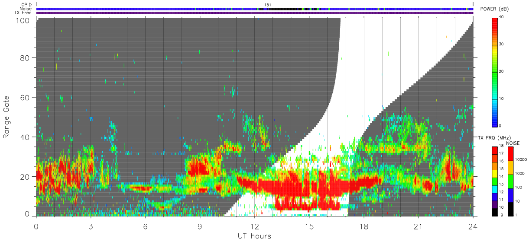Screen dimensions: 532x245
Task: Click the black 9 MHz frequency swatch
Action: (x=495, y=212)
